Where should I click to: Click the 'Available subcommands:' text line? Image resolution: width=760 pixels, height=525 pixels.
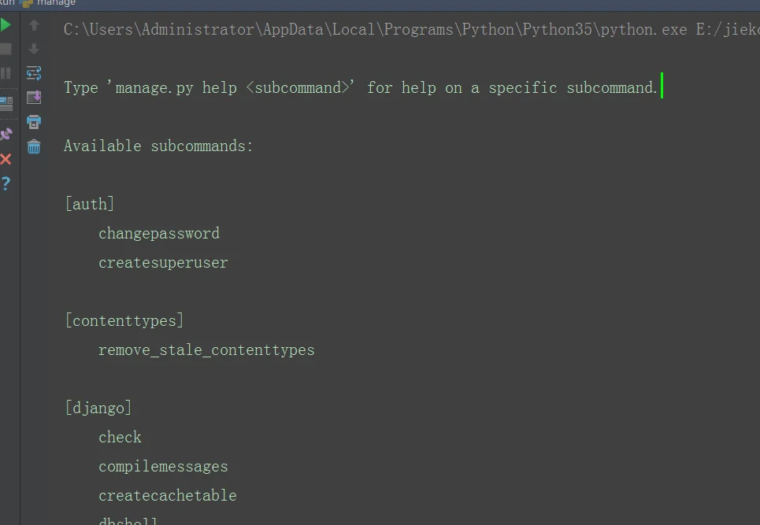tap(158, 146)
